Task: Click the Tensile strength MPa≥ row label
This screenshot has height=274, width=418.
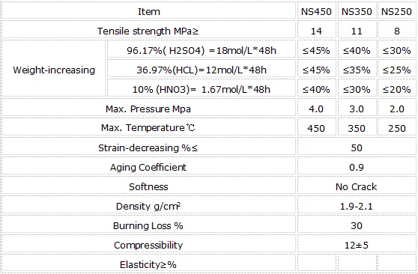Action: [148, 31]
